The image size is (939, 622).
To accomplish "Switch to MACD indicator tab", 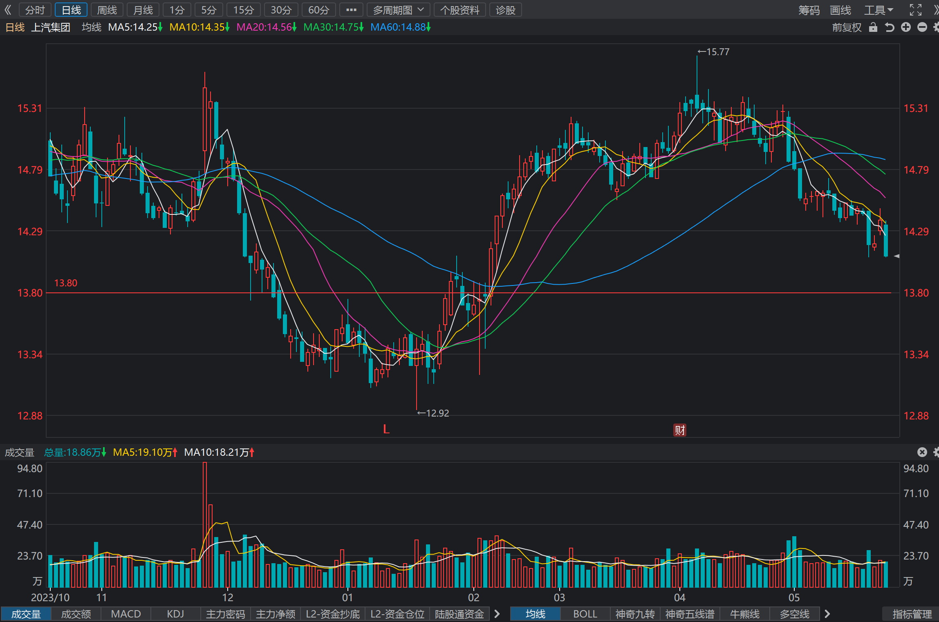I will [x=126, y=614].
